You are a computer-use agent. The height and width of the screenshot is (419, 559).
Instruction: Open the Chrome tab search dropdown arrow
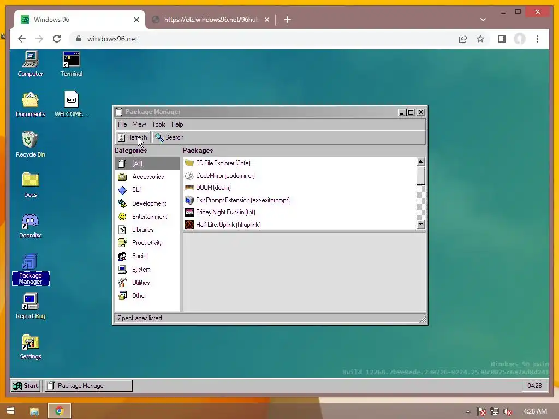pos(483,20)
